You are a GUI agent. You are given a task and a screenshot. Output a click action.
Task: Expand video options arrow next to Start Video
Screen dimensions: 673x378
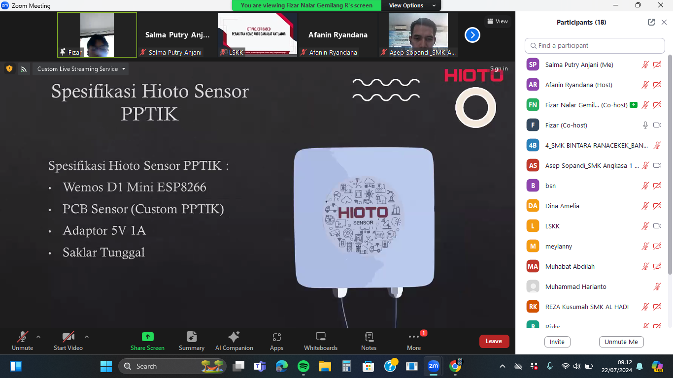pyautogui.click(x=87, y=337)
